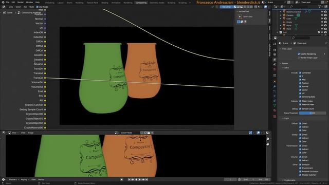Open the World properties tab
Image resolution: width=329 pixels, height=185 pixels.
click(275, 69)
